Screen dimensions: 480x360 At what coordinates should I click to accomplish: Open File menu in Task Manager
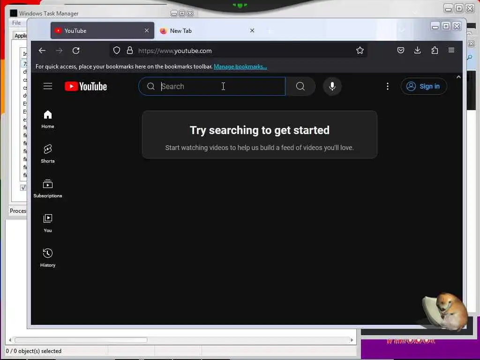pyautogui.click(x=16, y=23)
